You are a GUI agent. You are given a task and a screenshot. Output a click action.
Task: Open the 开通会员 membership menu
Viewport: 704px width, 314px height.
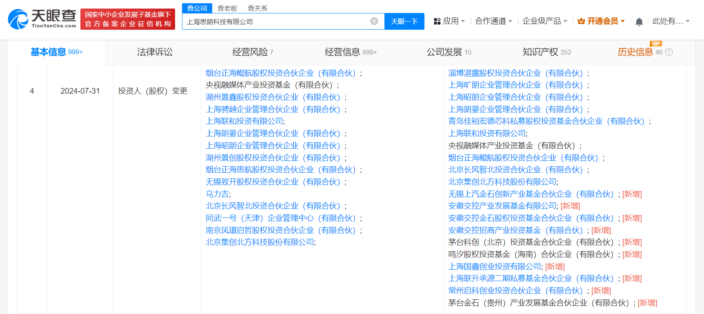pyautogui.click(x=602, y=21)
